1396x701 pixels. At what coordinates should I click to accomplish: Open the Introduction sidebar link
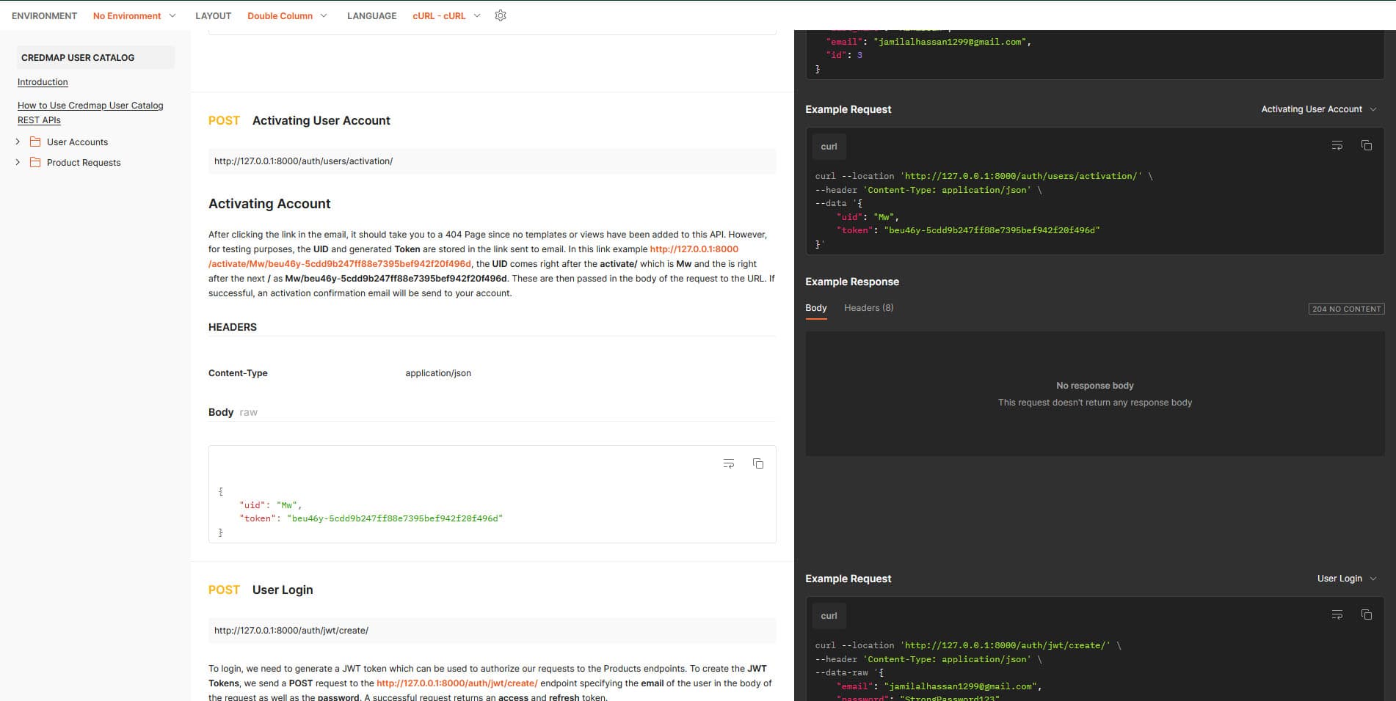(43, 82)
